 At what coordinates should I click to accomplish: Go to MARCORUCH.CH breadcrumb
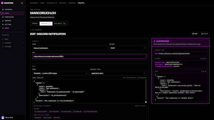click(x=52, y=3)
